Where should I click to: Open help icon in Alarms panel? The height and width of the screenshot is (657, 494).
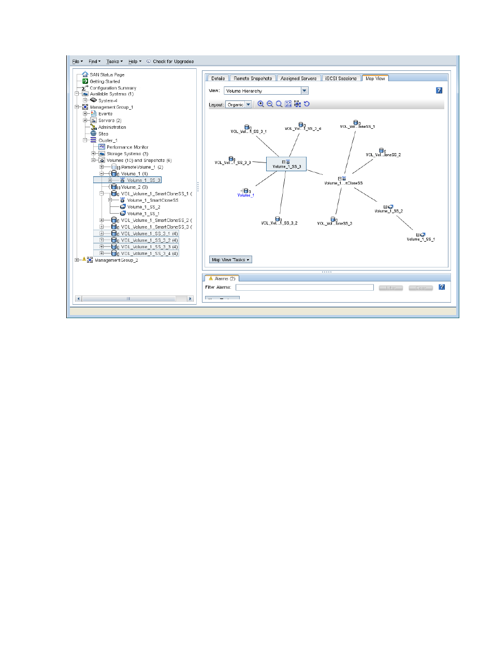pos(442,287)
